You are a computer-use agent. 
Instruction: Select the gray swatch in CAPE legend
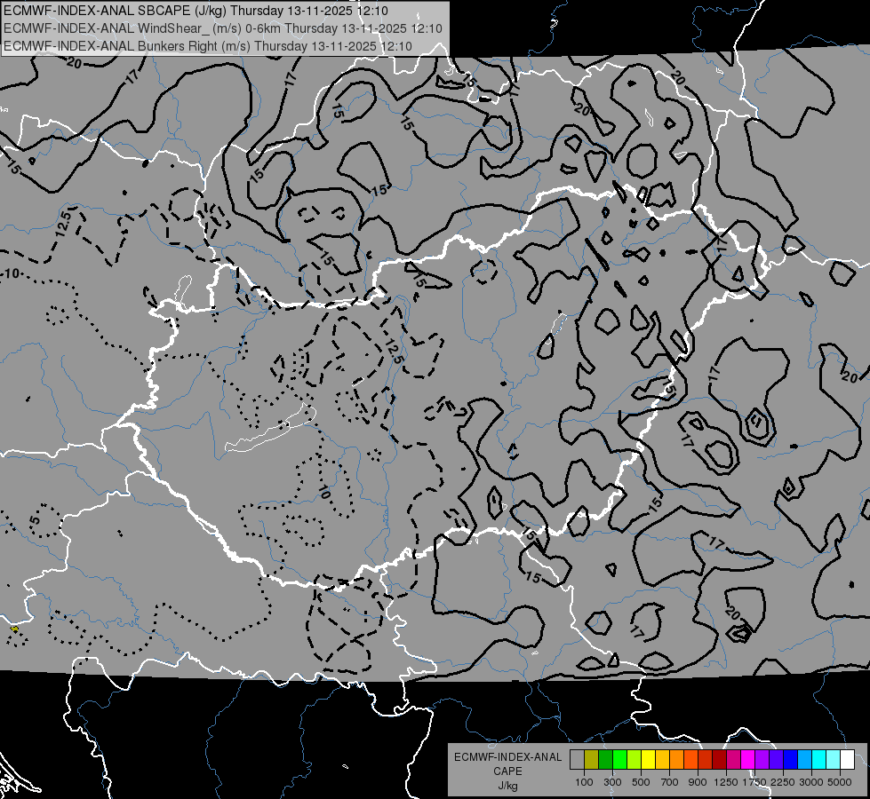tap(577, 759)
